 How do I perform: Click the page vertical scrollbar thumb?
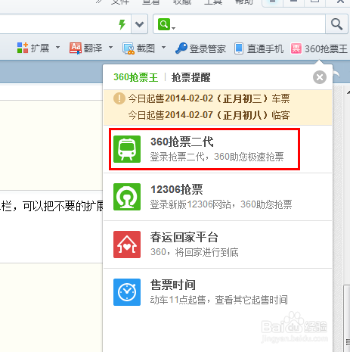[x=347, y=318]
